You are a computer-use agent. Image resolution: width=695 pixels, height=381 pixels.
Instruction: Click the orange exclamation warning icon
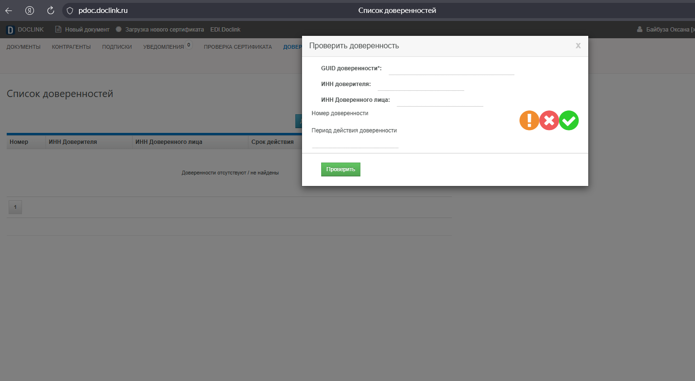tap(529, 120)
